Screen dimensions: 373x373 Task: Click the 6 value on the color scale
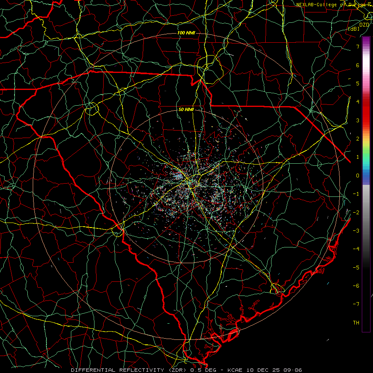(358, 65)
